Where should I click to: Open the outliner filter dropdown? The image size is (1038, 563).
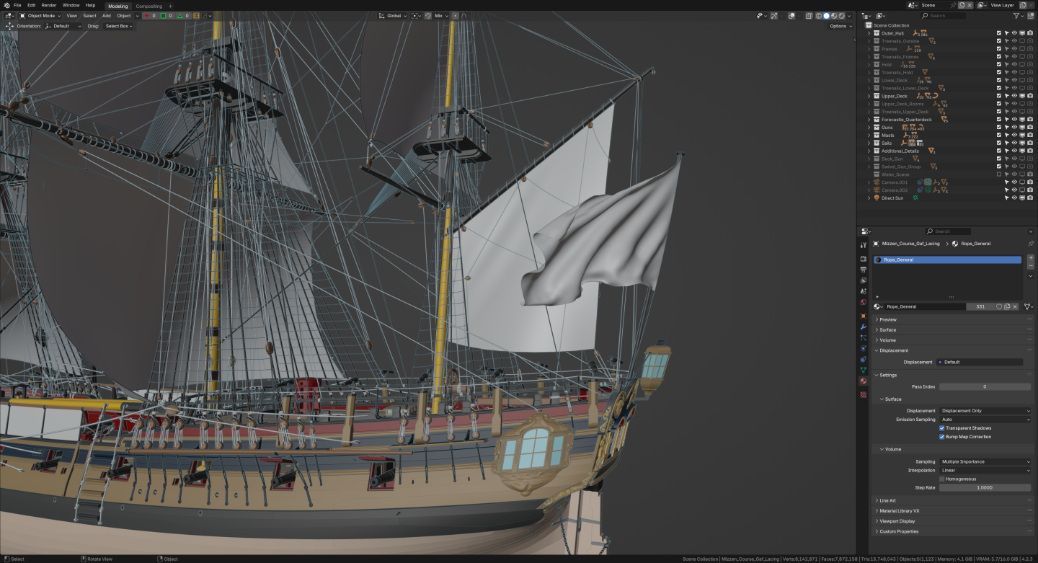(x=1018, y=15)
